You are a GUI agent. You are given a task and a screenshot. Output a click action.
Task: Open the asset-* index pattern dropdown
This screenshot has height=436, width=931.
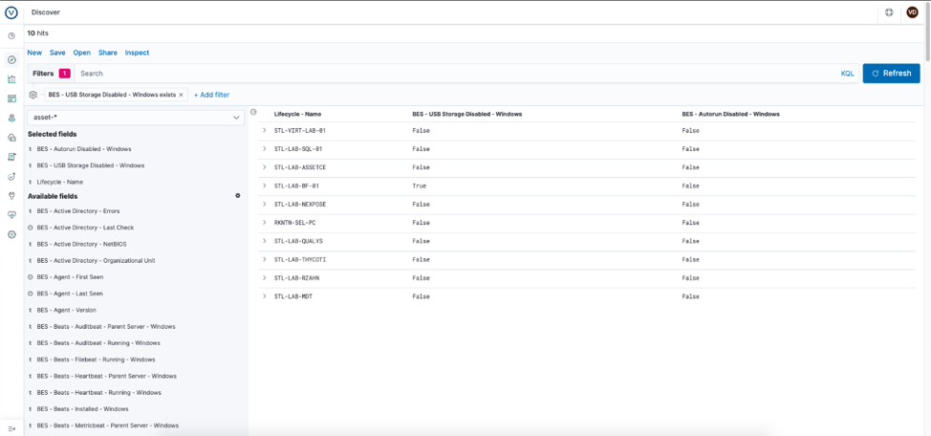136,117
